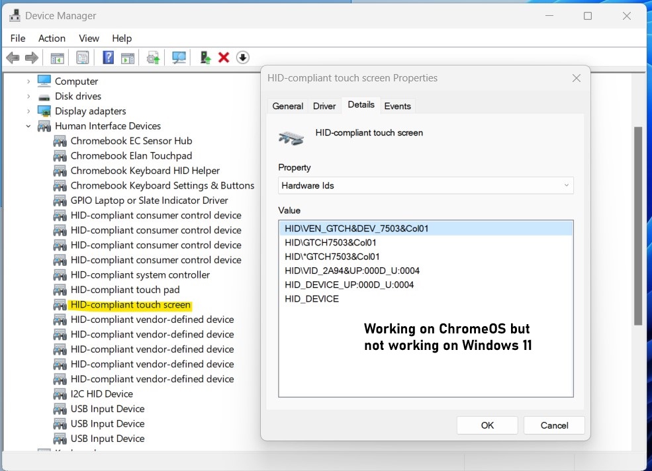This screenshot has height=471, width=652.
Task: Open the Property dropdown showing Hardware Ids
Action: pos(426,185)
